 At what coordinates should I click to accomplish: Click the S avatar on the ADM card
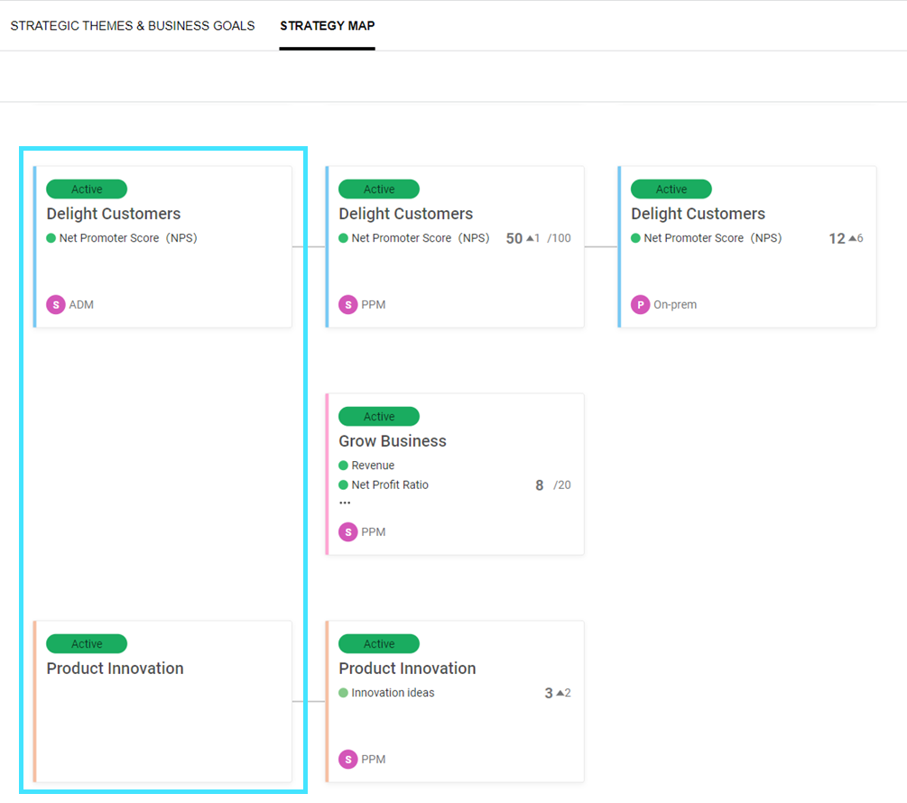(x=56, y=305)
